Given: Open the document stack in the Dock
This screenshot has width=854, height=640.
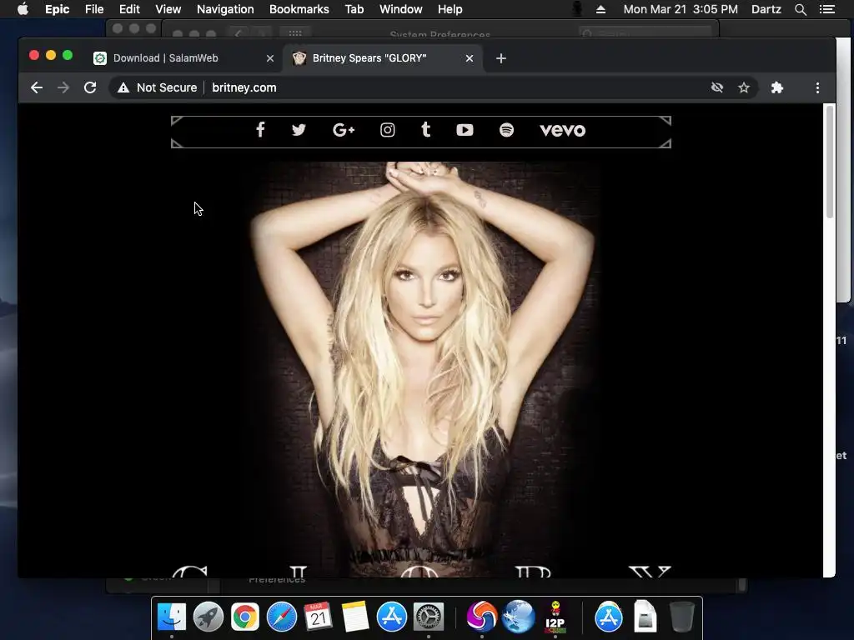Looking at the screenshot, I should tap(645, 617).
